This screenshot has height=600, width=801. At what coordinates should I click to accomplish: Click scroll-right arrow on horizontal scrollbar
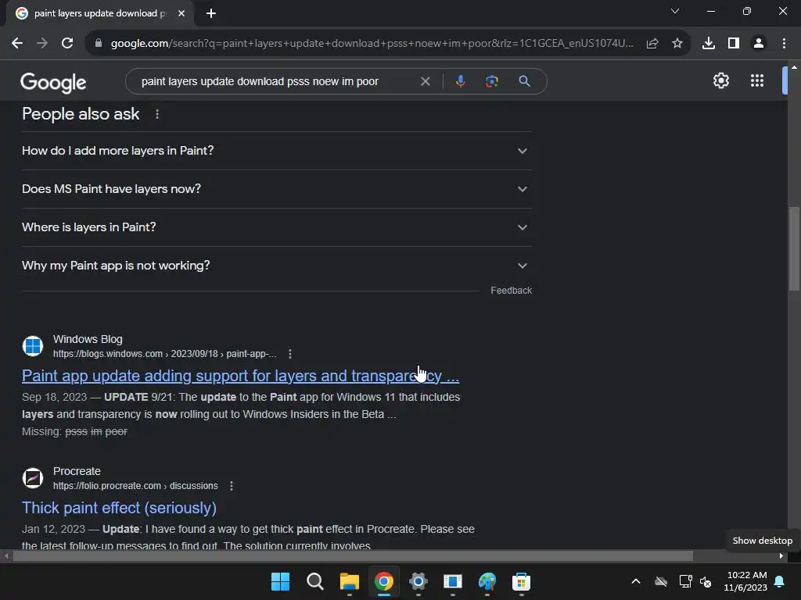pos(781,556)
